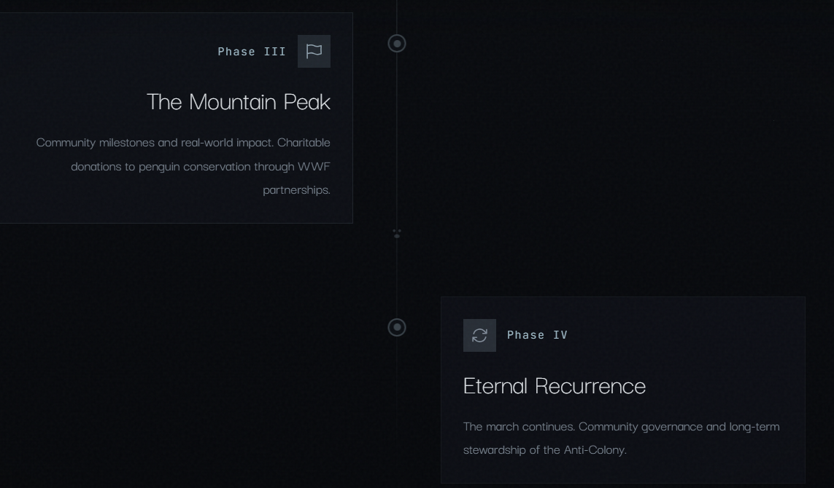
Task: Click "real-world impact." in the Phase III text
Action: pos(227,143)
